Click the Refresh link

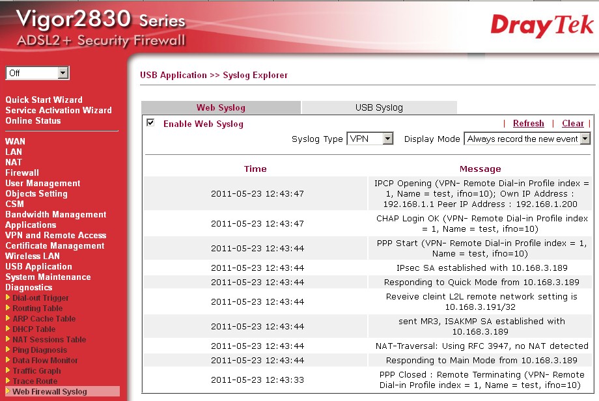[528, 123]
